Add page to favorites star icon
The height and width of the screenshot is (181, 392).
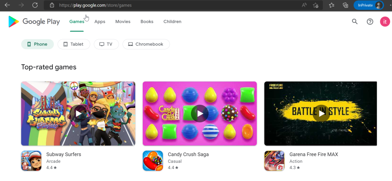315,5
